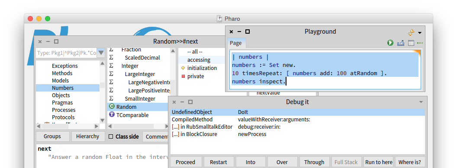Click the Where is? button
The image size is (457, 168).
tap(410, 162)
